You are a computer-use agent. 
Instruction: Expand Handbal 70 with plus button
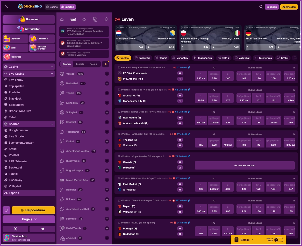[x=107, y=122]
